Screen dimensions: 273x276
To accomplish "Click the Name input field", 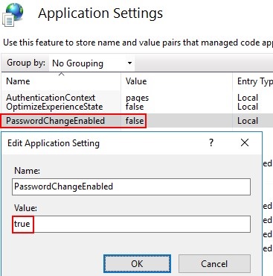I will click(x=131, y=186).
